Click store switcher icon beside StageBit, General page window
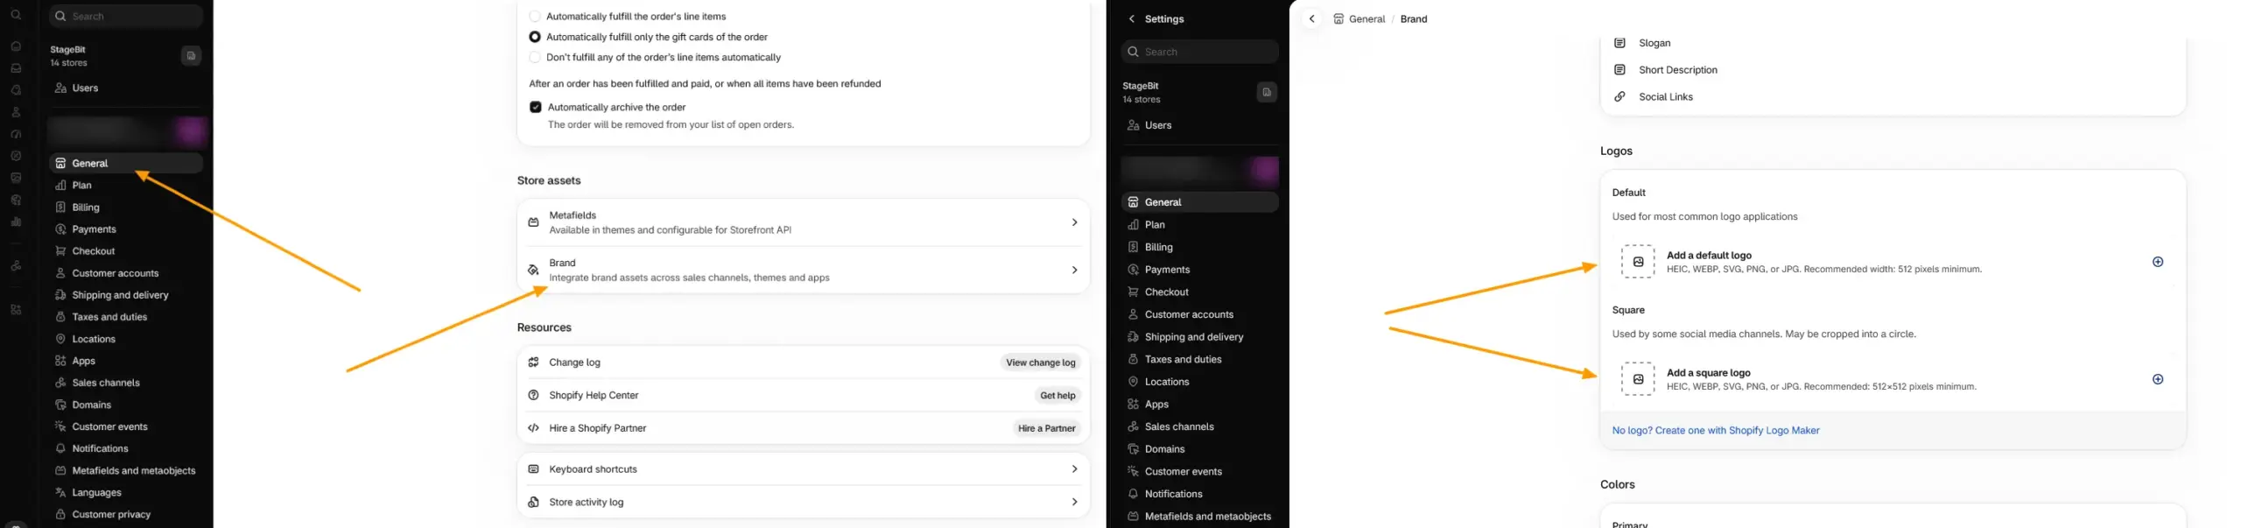Image resolution: width=2241 pixels, height=528 pixels. (x=191, y=56)
